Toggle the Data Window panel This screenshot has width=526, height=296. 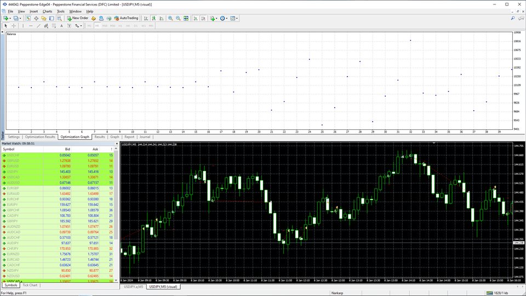coord(36,18)
